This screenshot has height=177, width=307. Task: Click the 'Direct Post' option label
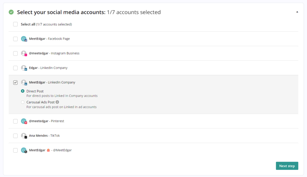35,91
